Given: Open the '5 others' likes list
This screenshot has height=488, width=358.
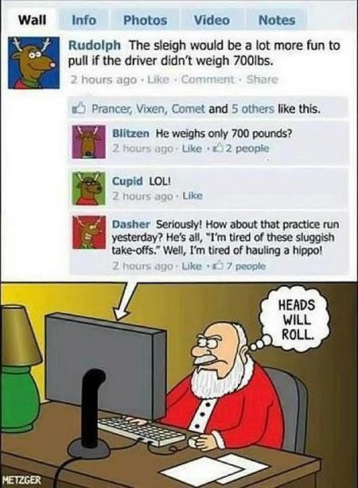Looking at the screenshot, I should pyautogui.click(x=253, y=109).
